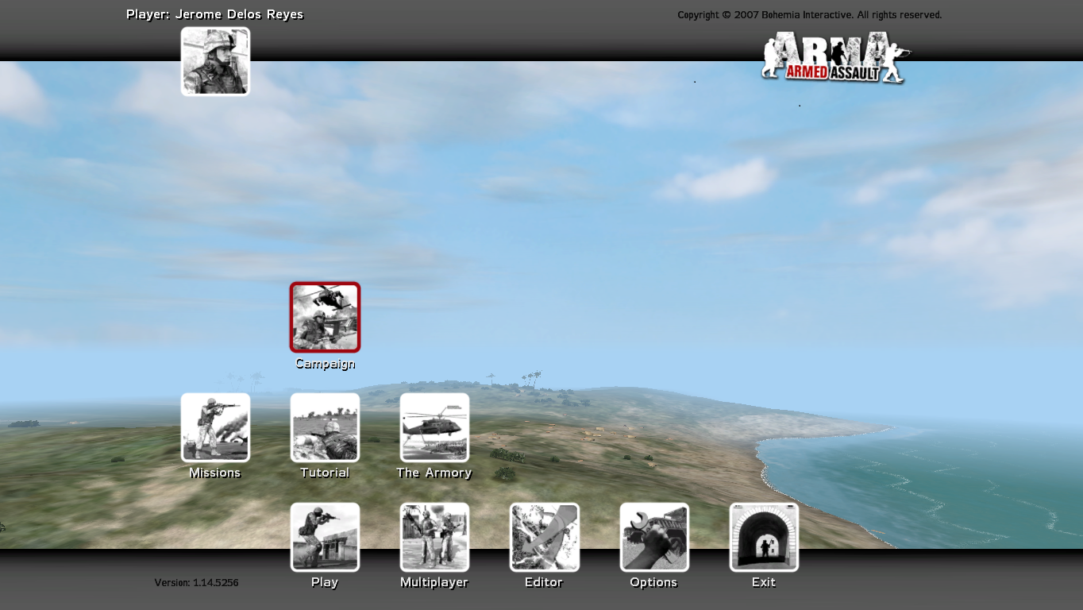Open the Campaign icon with helicopter
Viewport: 1083px width, 610px height.
tap(325, 317)
